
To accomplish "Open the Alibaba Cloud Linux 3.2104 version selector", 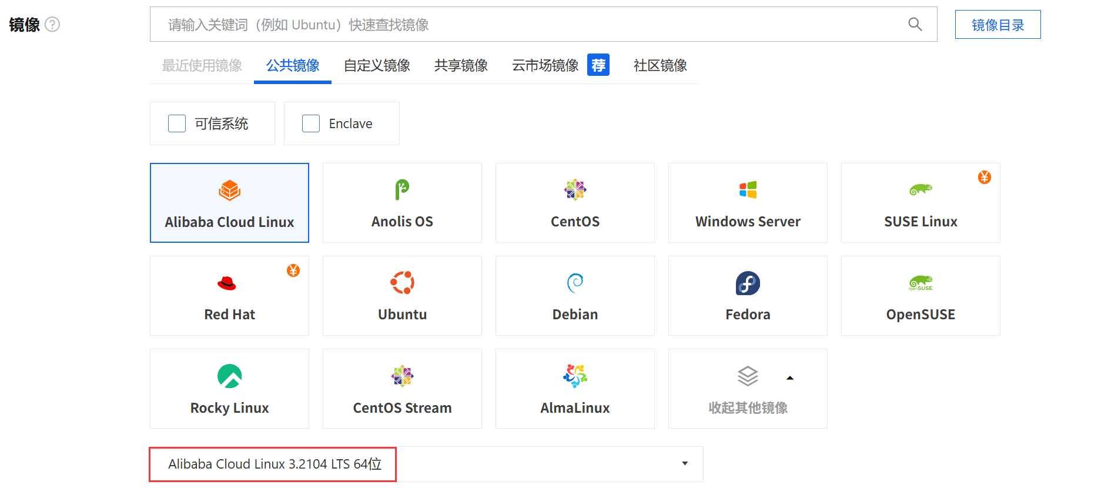I will click(x=274, y=464).
